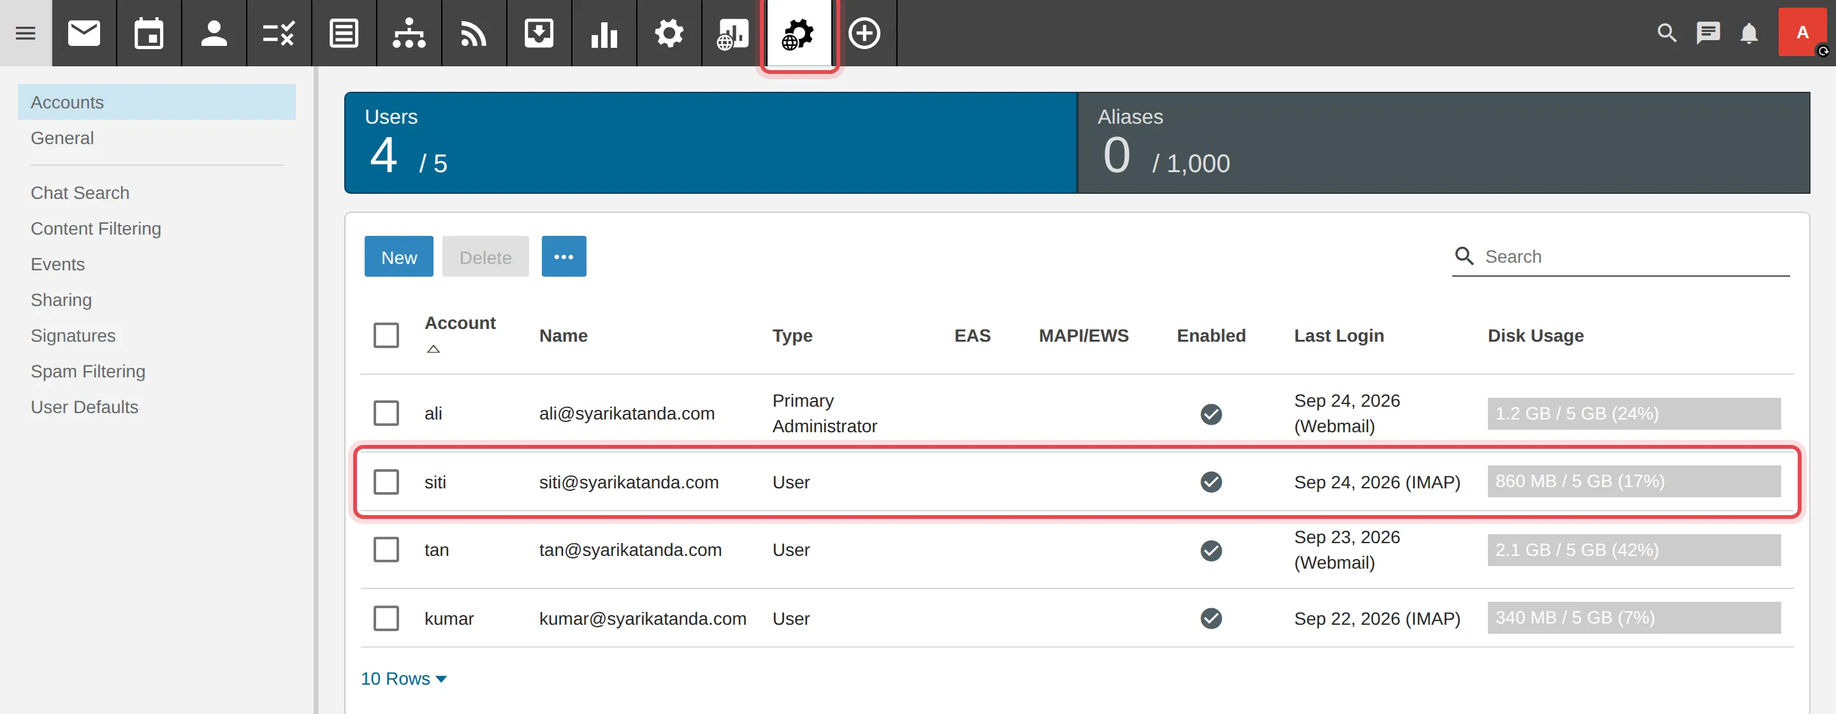Sort by the Account column header
This screenshot has width=1836, height=714.
coord(460,323)
